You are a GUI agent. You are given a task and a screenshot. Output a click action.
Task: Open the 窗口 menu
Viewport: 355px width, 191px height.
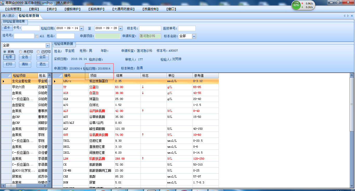coord(171,9)
